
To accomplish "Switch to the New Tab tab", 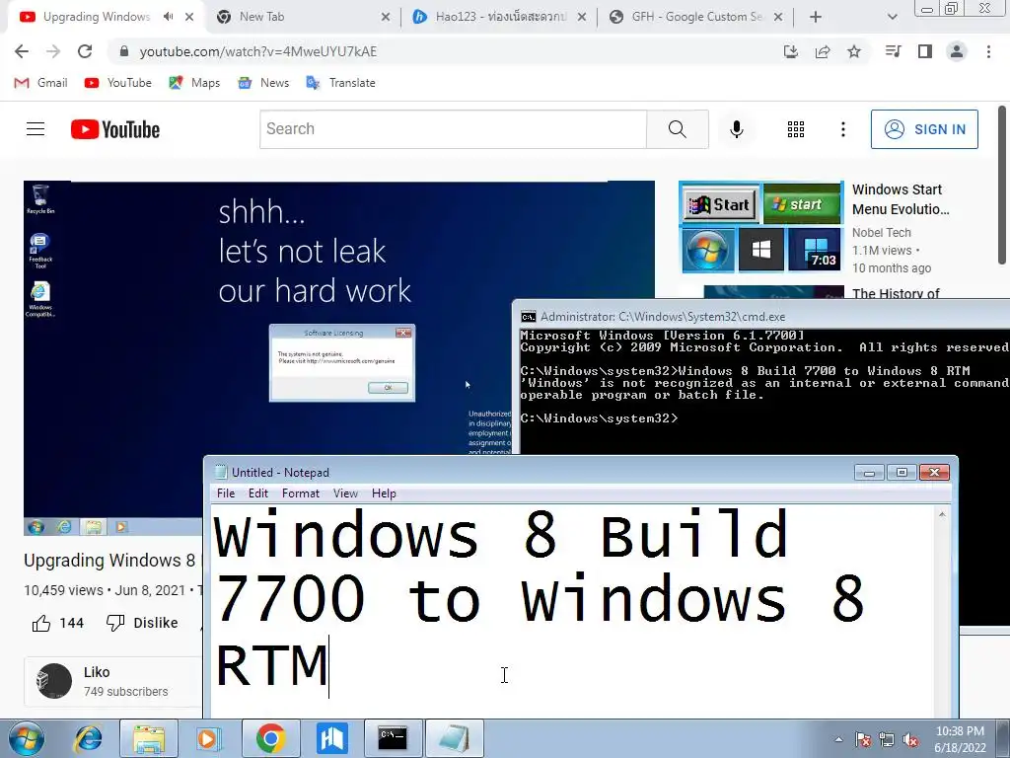I will coord(304,17).
